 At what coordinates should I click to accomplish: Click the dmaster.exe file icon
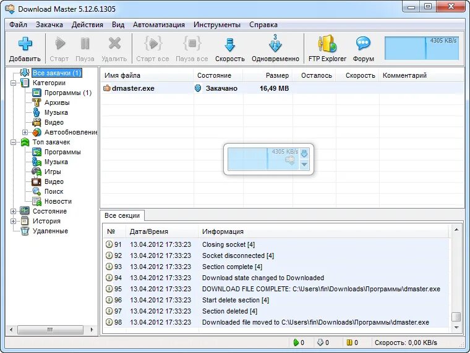tap(107, 88)
